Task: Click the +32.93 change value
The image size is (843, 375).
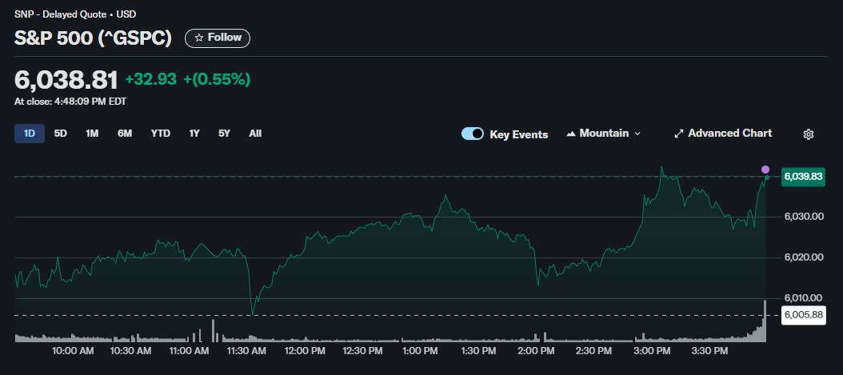Action: click(151, 79)
